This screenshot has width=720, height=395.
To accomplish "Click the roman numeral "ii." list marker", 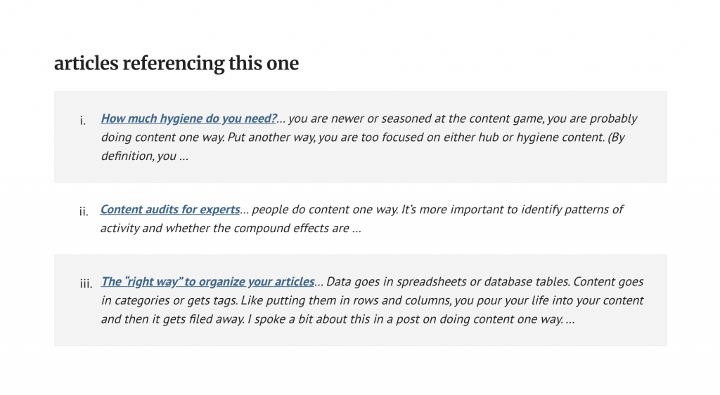I will pos(84,211).
